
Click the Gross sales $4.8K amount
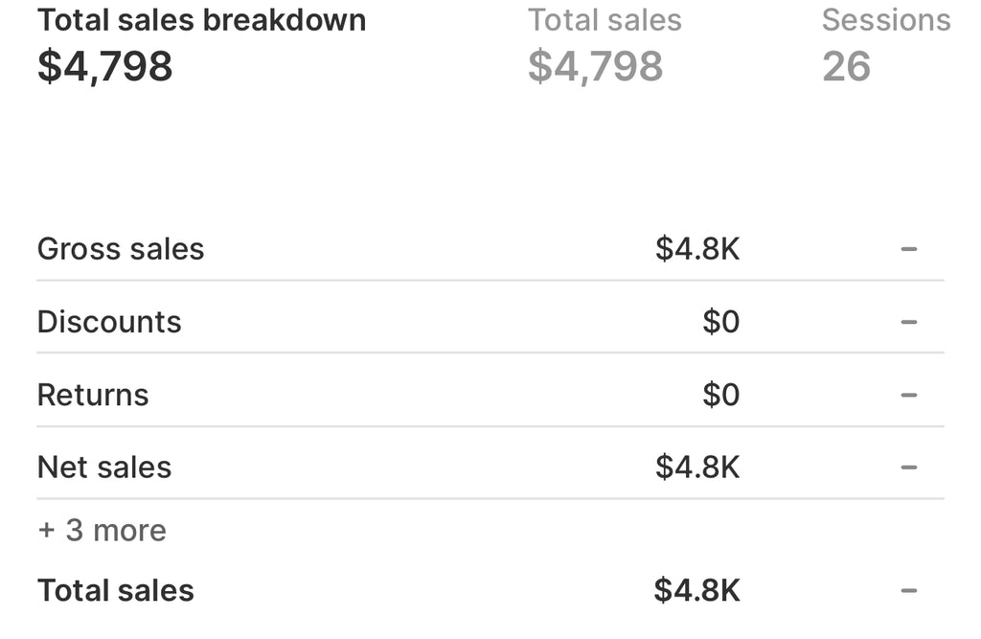click(697, 249)
